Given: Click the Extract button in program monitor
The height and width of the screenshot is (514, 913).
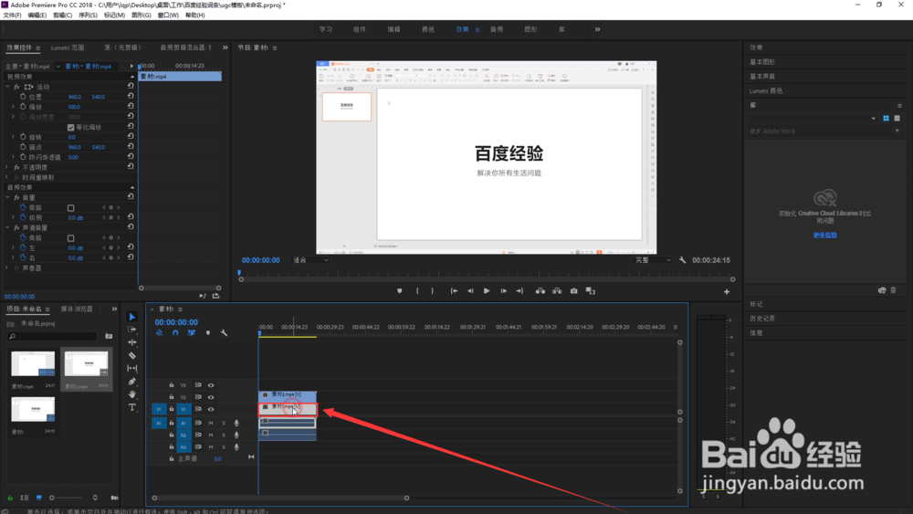Looking at the screenshot, I should click(557, 291).
